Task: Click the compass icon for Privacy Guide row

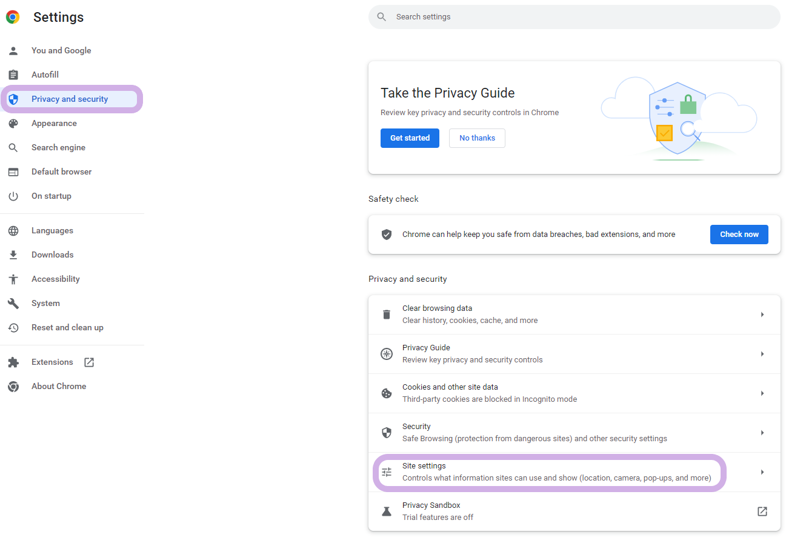Action: [387, 354]
